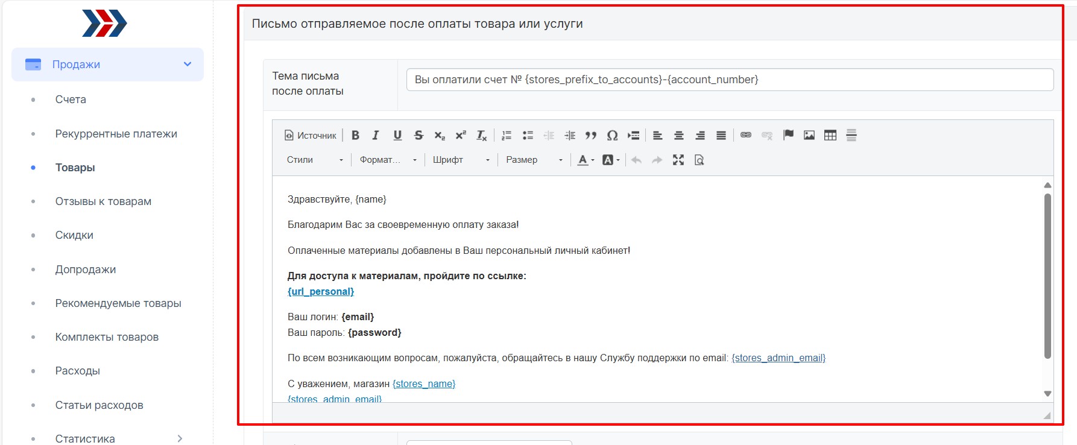
Task: Click the undo arrow
Action: tap(636, 160)
